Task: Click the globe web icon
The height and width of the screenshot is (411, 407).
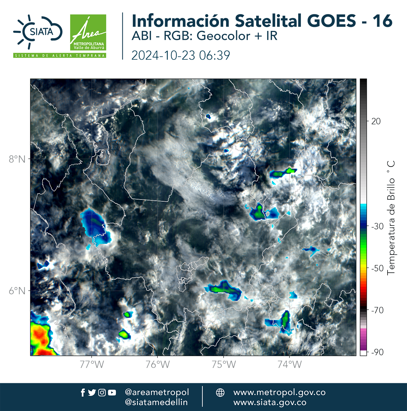Action: (x=220, y=392)
